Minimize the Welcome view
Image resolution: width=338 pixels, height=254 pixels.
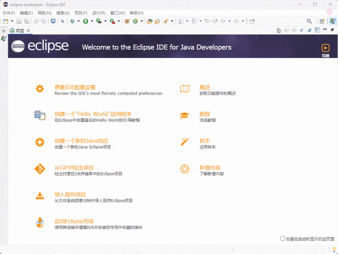325,30
